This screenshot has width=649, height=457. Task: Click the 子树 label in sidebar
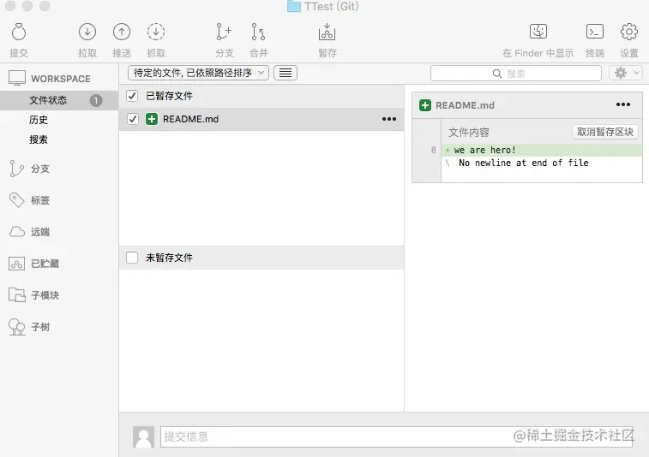coord(40,327)
